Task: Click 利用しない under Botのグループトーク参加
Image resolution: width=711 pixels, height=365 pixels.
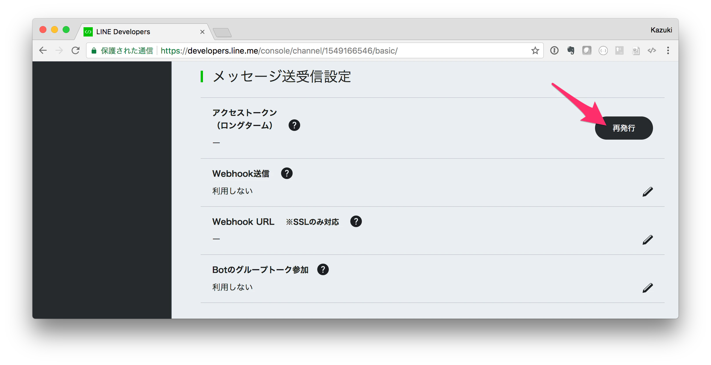Action: [233, 287]
